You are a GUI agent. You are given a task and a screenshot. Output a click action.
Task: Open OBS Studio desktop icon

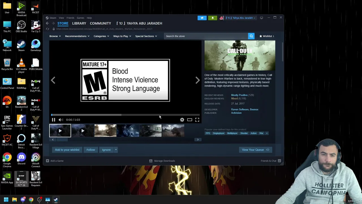pos(21,27)
